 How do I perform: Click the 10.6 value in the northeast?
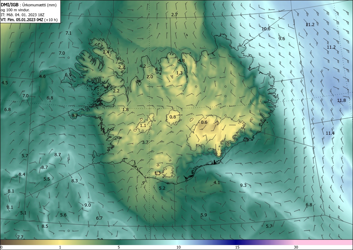(266, 29)
